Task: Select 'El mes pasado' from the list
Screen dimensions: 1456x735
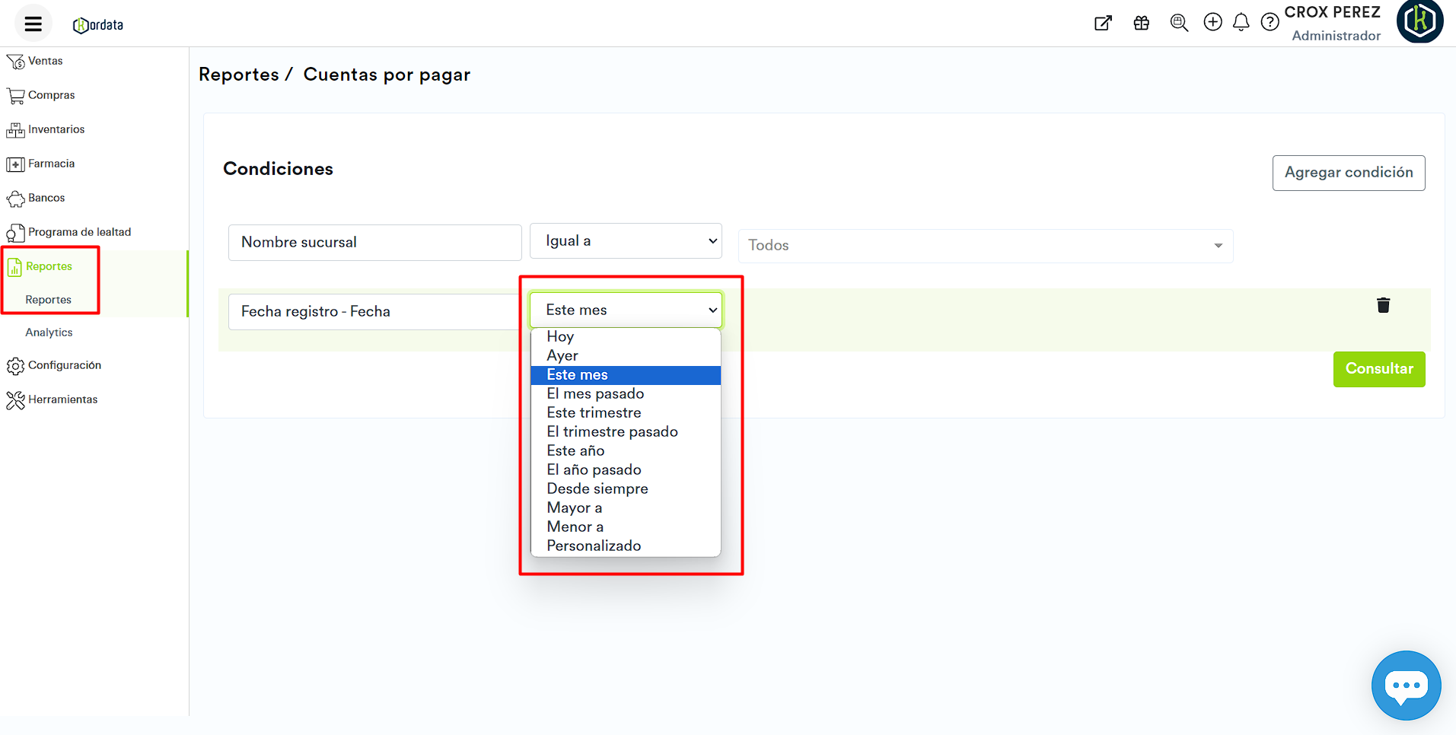Action: pyautogui.click(x=595, y=393)
